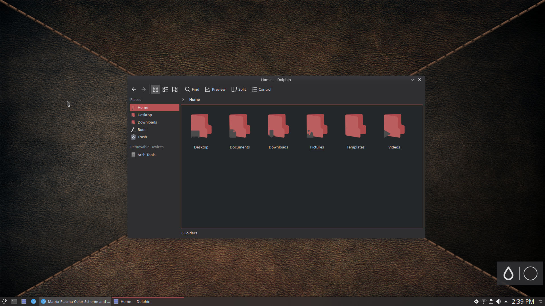Image resolution: width=545 pixels, height=306 pixels.
Task: Open Root in Places panel
Action: [154, 129]
